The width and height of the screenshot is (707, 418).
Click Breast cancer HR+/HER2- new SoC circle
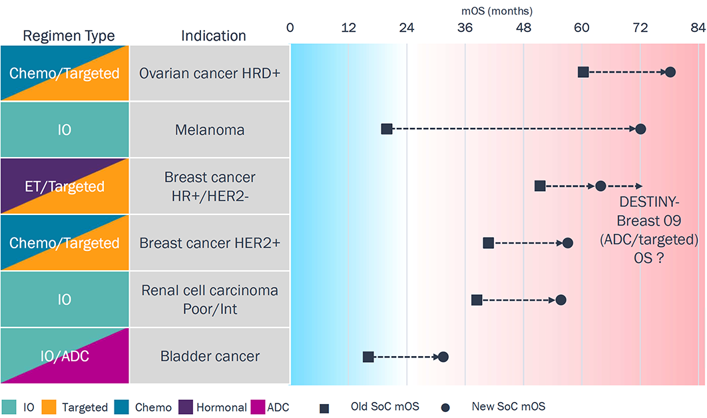click(600, 186)
